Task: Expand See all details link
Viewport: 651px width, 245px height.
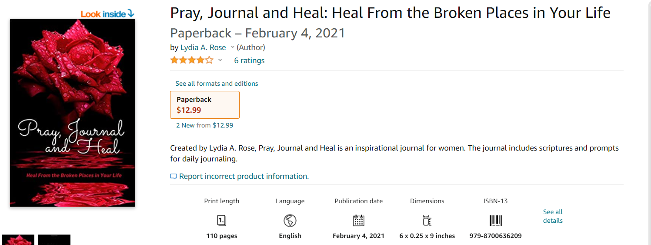Action: pos(553,216)
